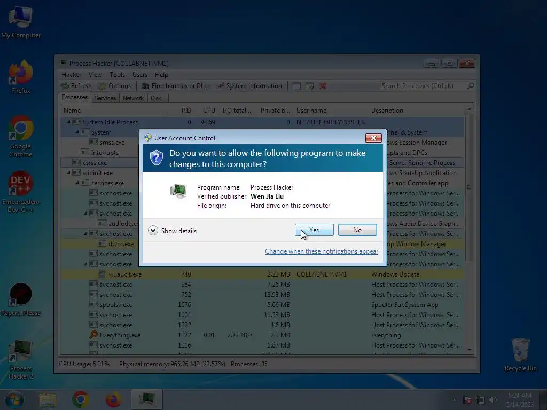Screen dimensions: 547x410
Task: Collapse the wininit.exe tree node
Action: 69,172
